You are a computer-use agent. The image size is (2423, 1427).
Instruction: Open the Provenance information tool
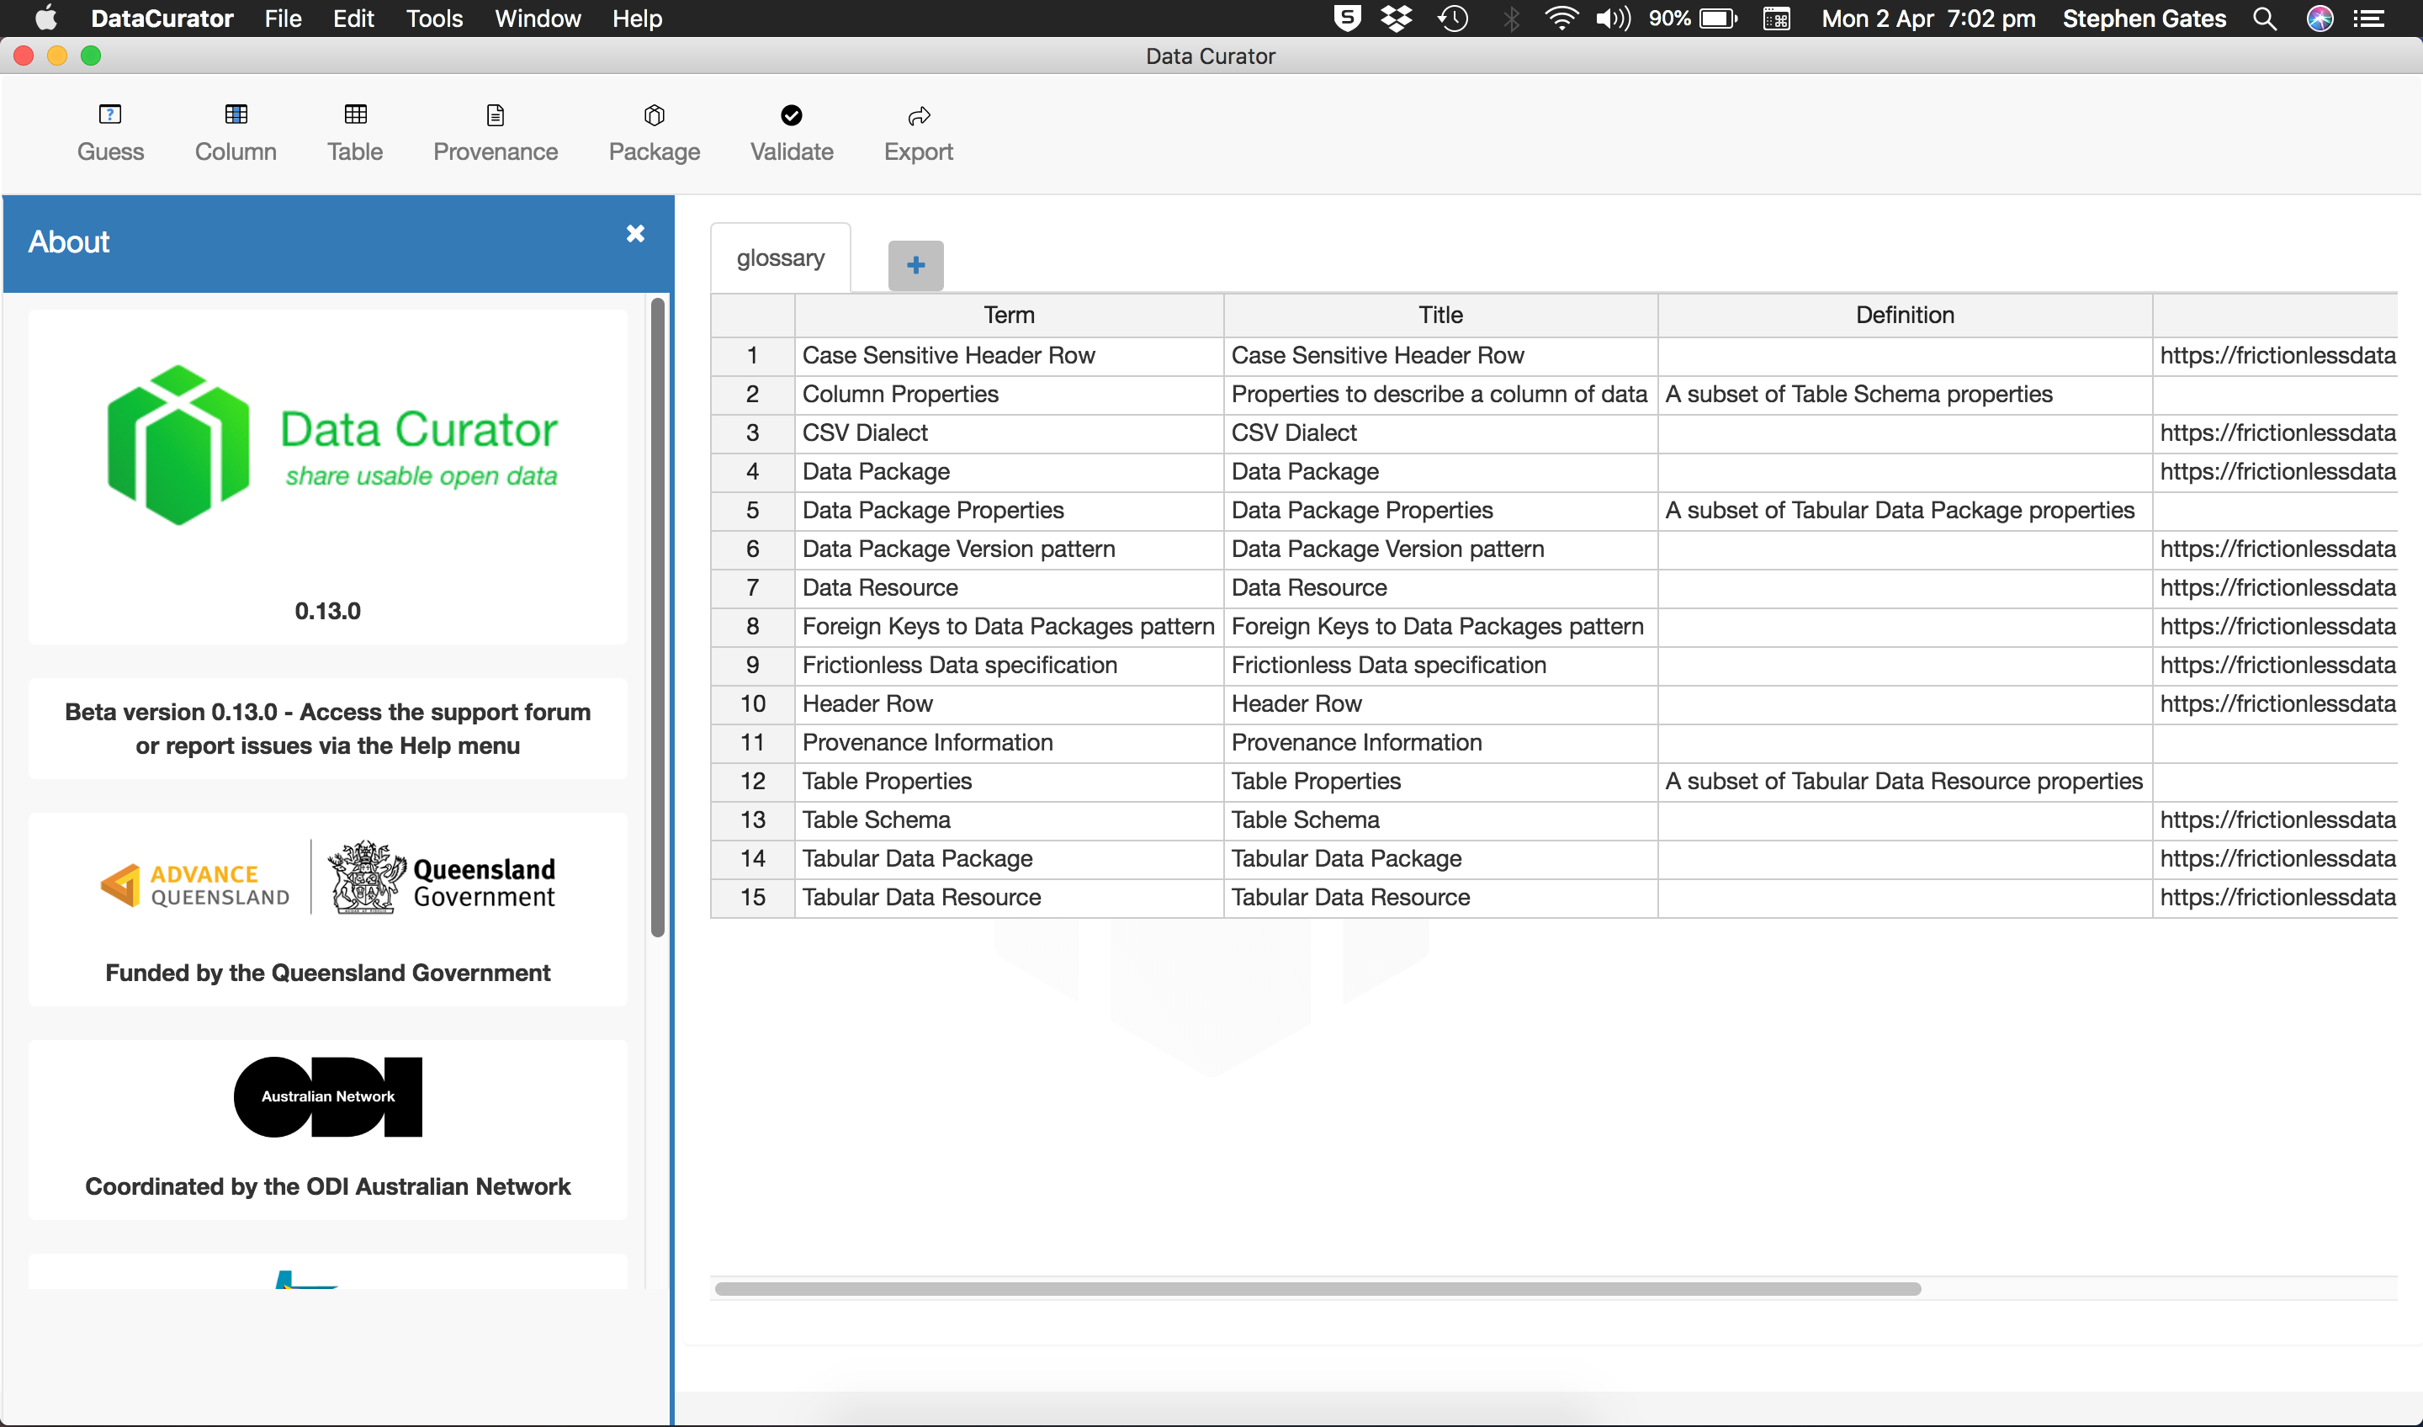(496, 132)
